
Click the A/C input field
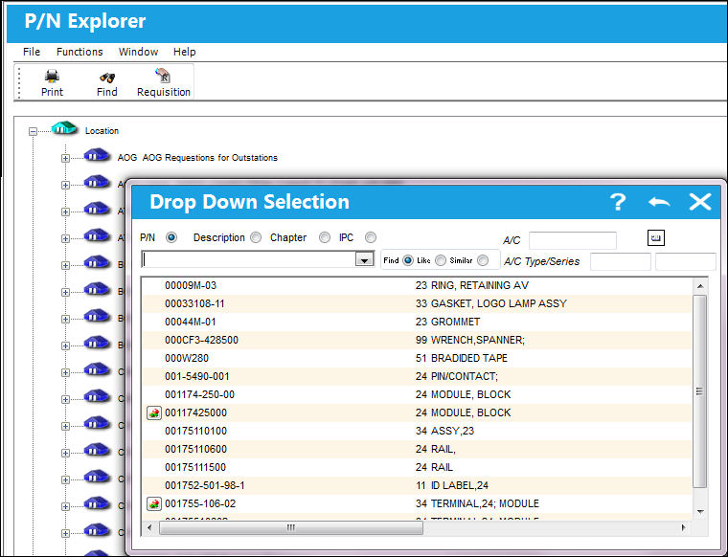pyautogui.click(x=573, y=240)
